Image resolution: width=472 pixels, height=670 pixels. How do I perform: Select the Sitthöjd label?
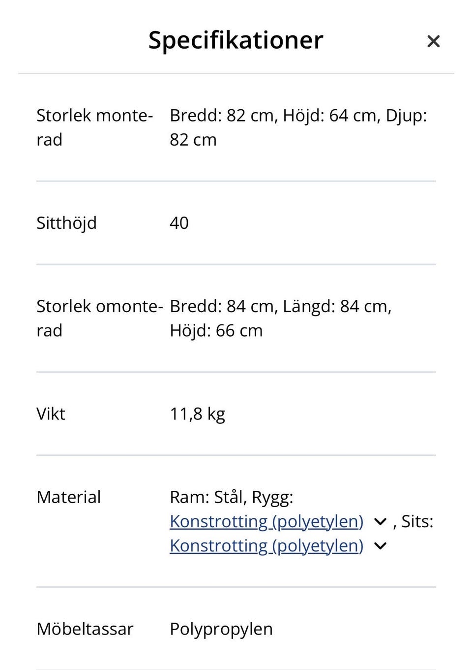click(66, 223)
